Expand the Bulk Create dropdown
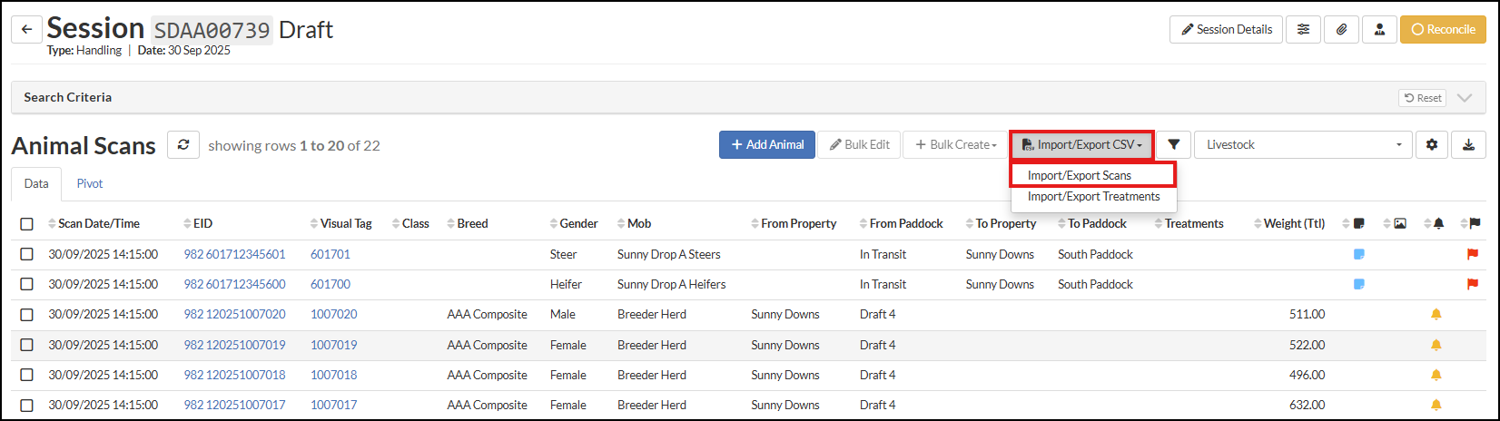 pyautogui.click(x=955, y=145)
